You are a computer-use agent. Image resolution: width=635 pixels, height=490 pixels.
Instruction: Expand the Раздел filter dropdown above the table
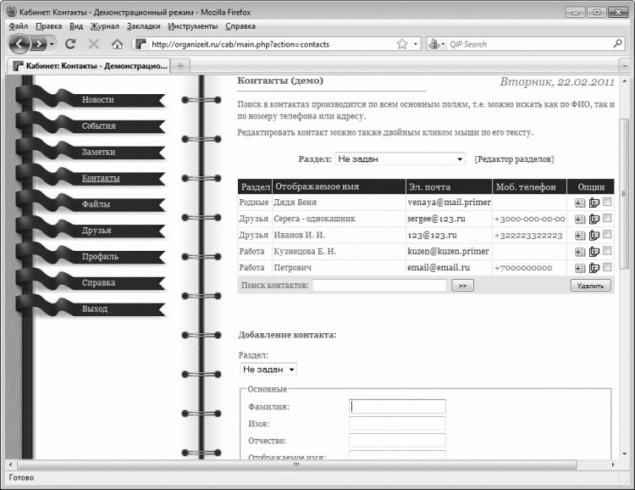pos(400,159)
